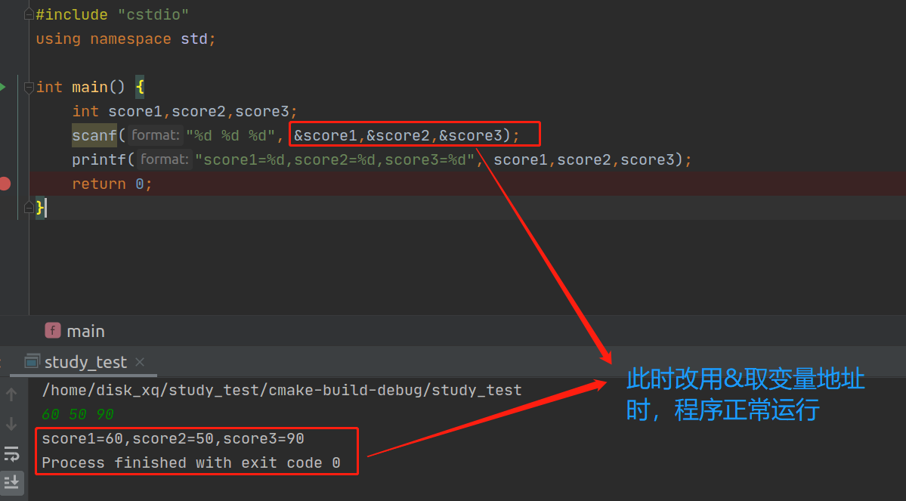Close the study_test run tab
The height and width of the screenshot is (501, 906).
tap(140, 362)
